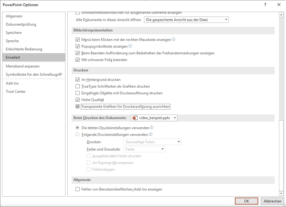The width and height of the screenshot is (286, 207).
Task: Check An Papiergröße anpassen
Action: (88, 163)
